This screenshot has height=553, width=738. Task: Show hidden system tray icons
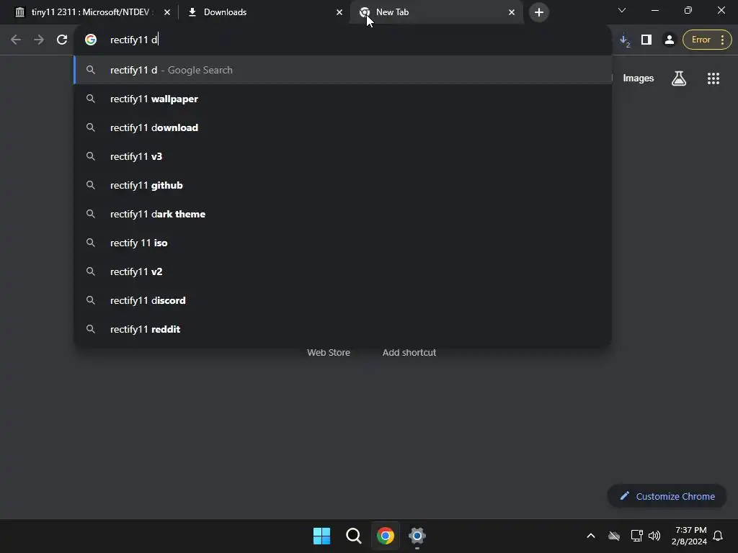(x=591, y=536)
